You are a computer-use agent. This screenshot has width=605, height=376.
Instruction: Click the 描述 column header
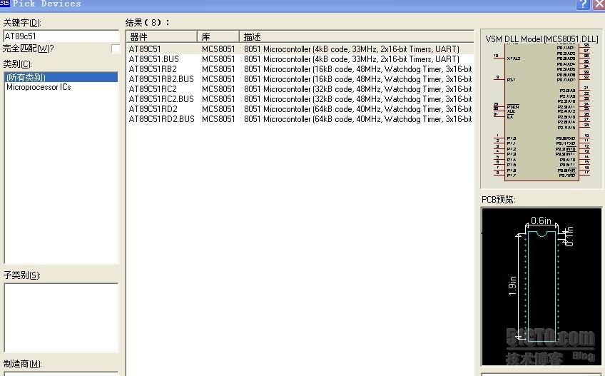coord(356,36)
